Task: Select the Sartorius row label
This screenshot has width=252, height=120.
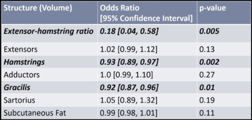Action: point(19,100)
